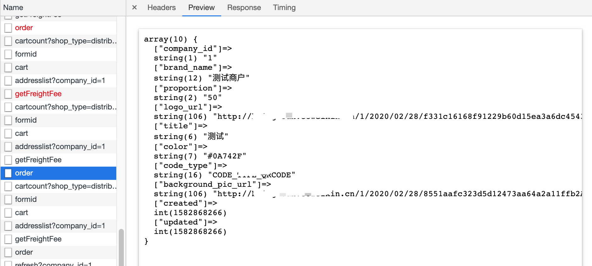
Task: Open the red getFreightFee request
Action: click(x=38, y=94)
